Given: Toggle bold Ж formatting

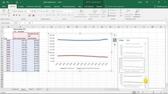Looking at the screenshot, I should (x=14, y=15).
